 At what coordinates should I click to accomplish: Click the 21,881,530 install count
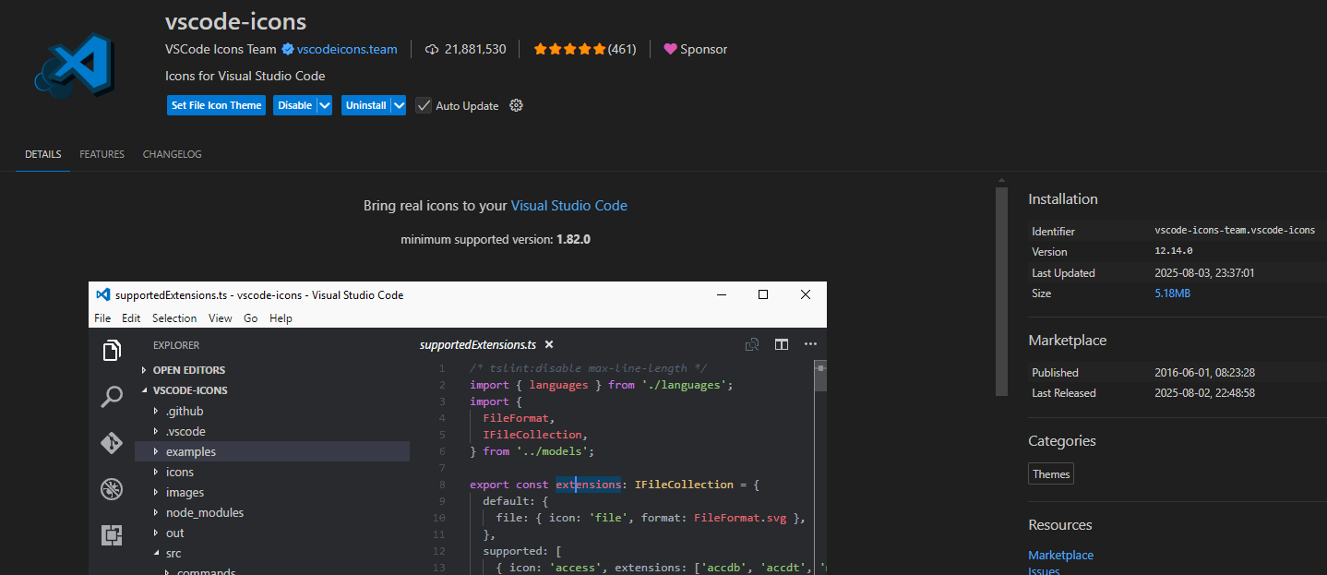point(475,49)
